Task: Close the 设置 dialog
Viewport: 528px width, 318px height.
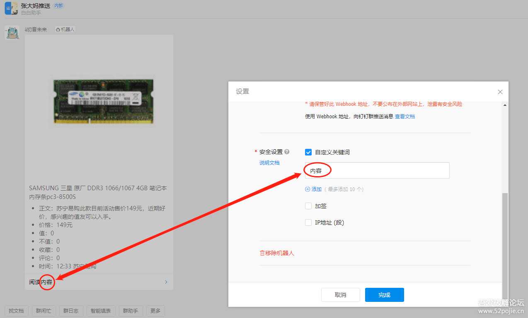Action: point(500,92)
